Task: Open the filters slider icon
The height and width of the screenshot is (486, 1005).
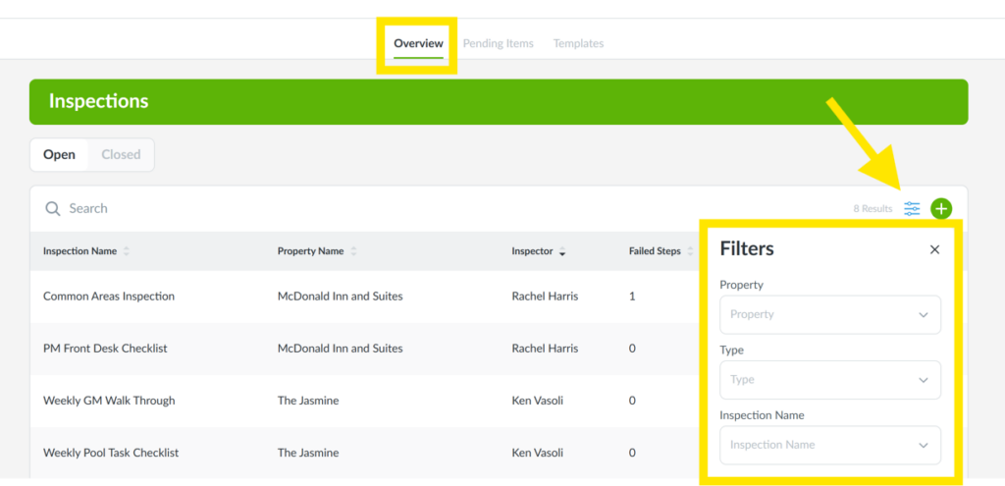Action: 912,208
